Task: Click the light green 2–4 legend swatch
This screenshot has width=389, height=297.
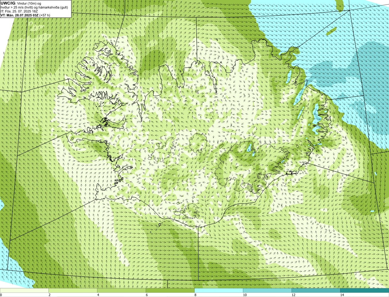Action: pos(73,290)
